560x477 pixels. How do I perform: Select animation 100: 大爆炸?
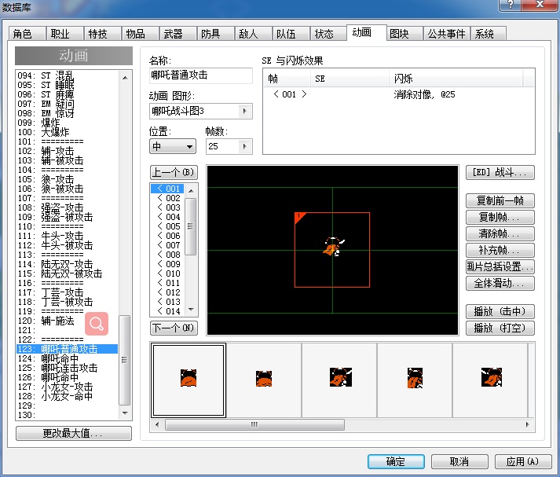tap(67, 132)
